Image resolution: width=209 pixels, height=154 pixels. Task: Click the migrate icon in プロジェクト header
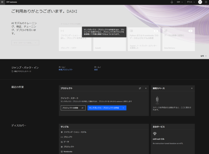pos(140,88)
